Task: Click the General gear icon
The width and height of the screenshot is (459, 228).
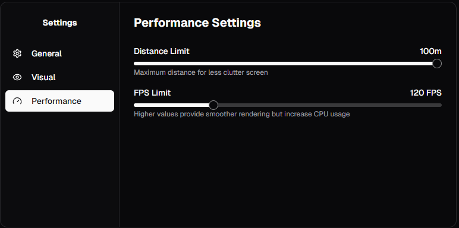Action: pos(17,53)
